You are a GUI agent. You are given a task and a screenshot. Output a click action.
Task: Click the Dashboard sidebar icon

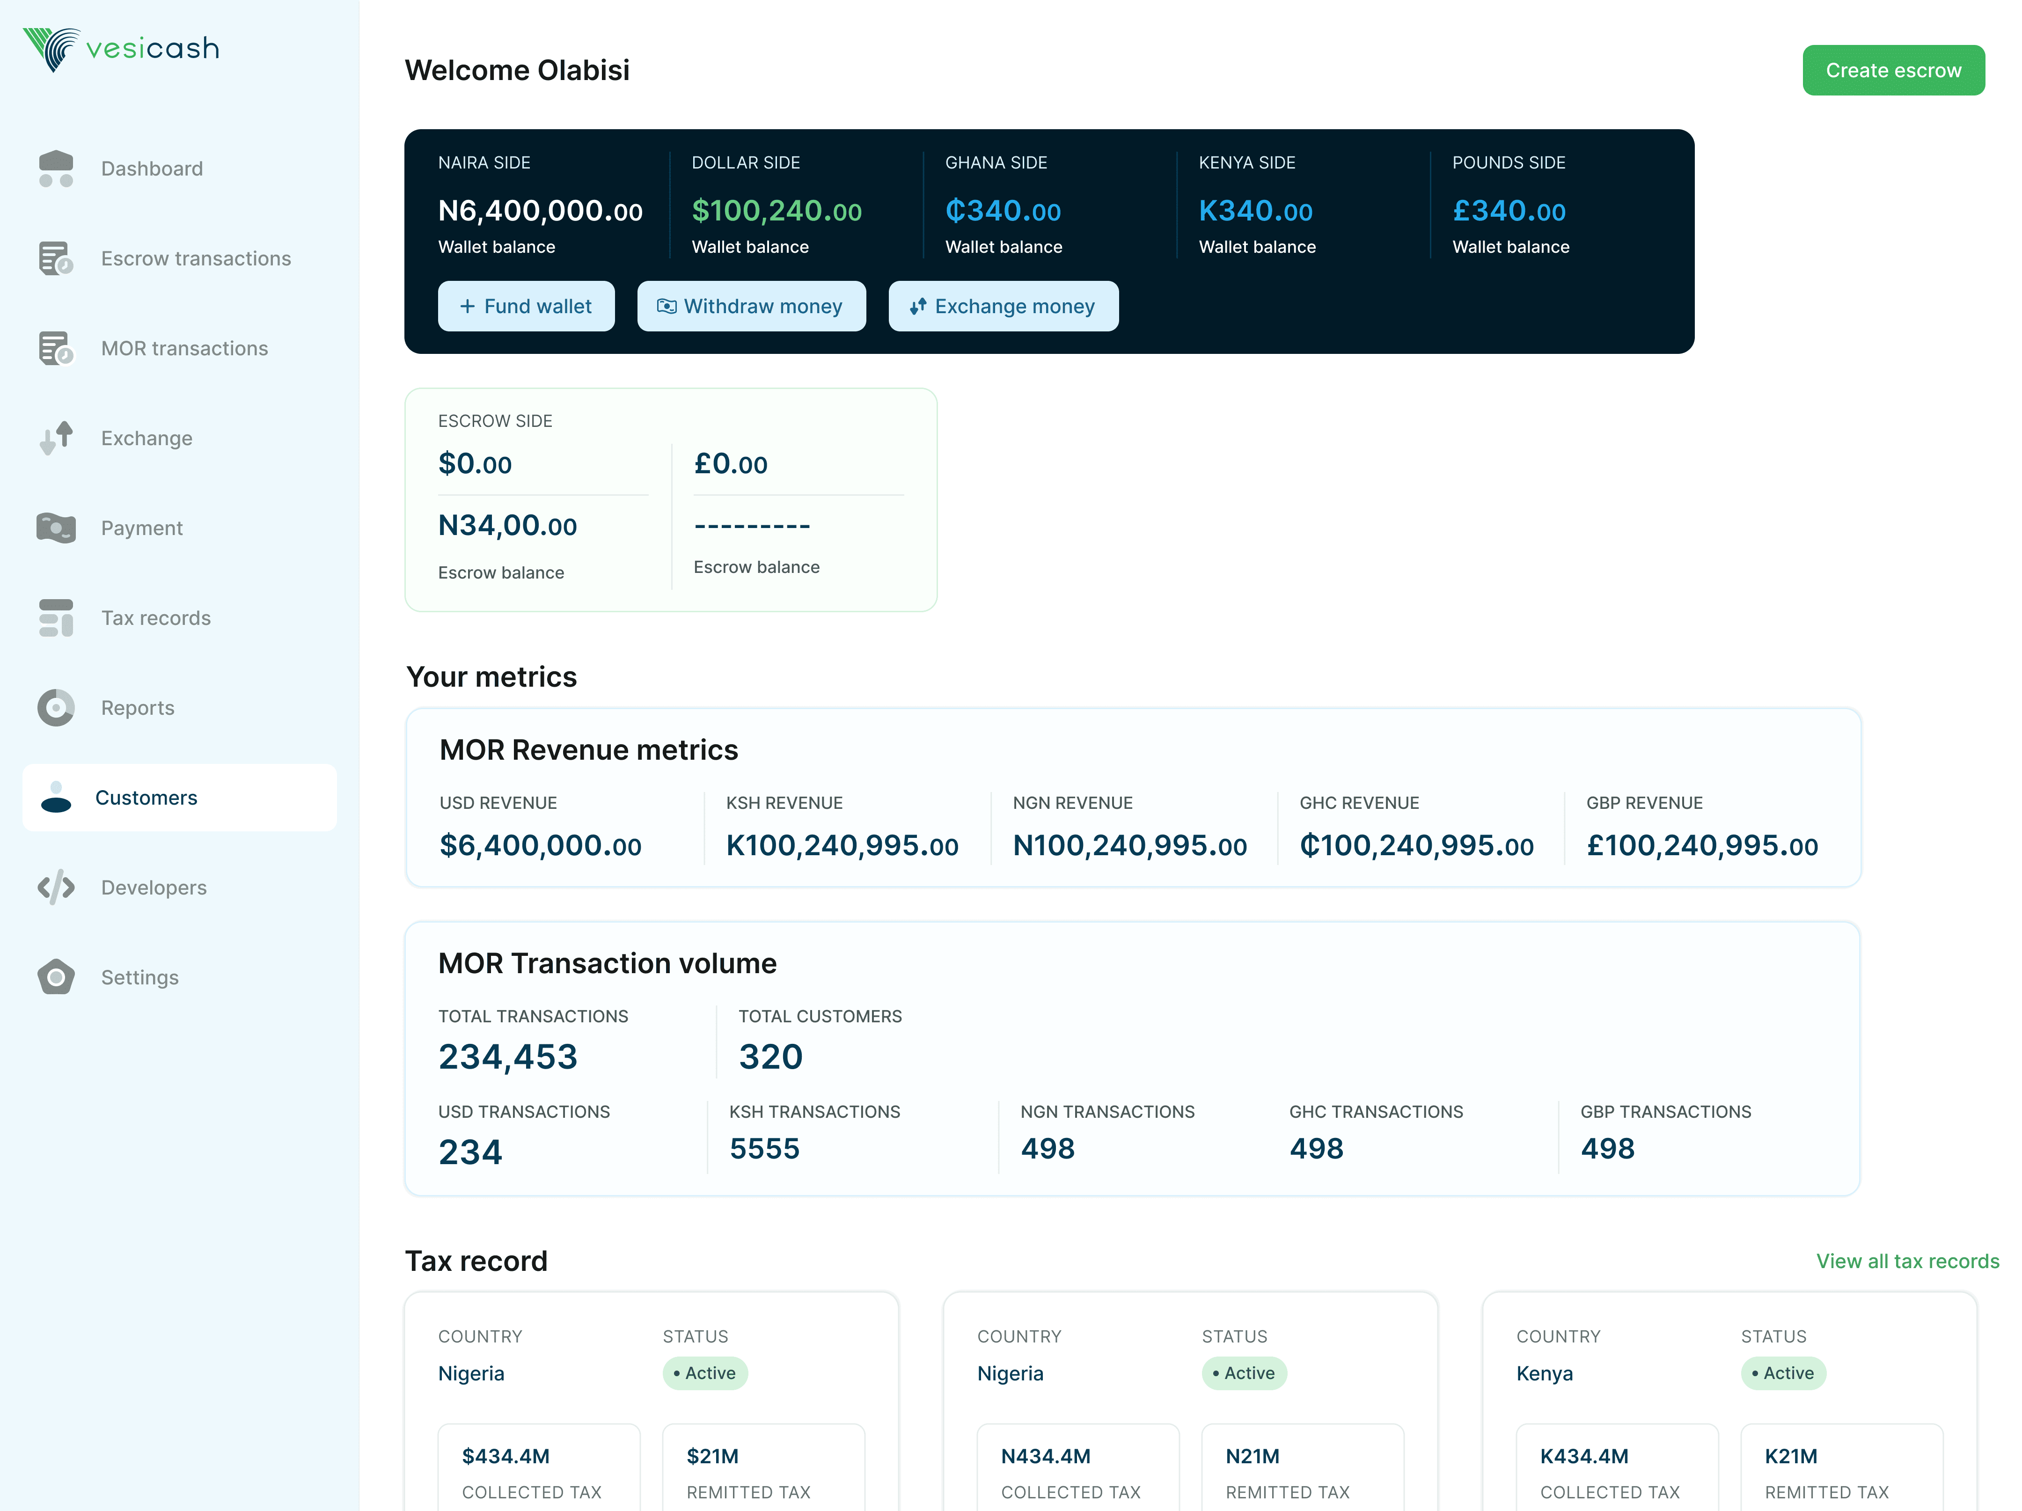pyautogui.click(x=56, y=168)
